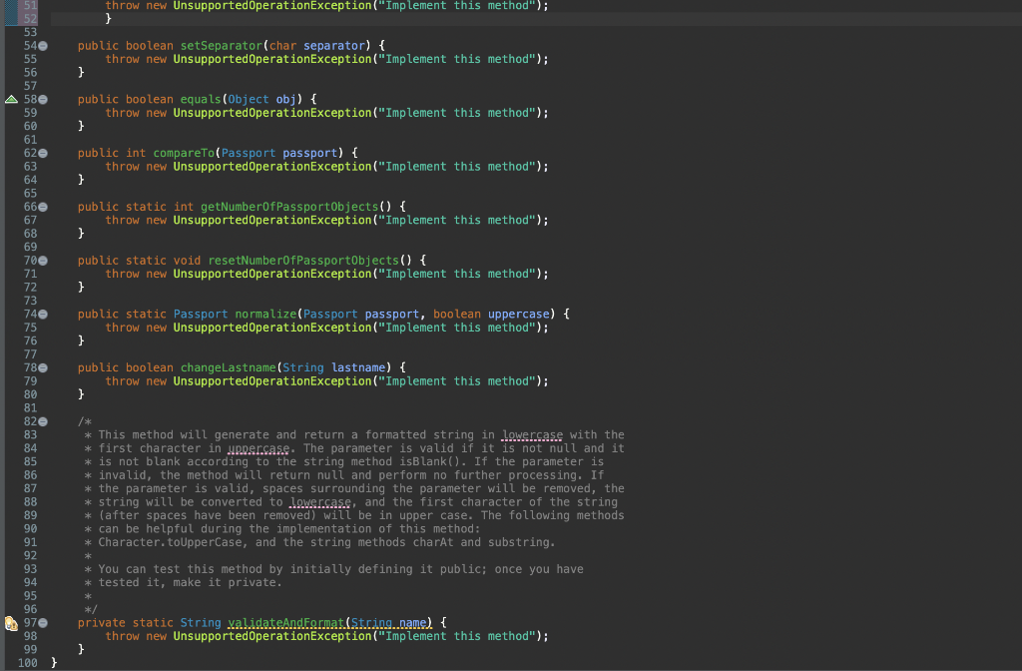Click the yellow bookmark icon at line 97
This screenshot has height=671, width=1022.
click(9, 622)
